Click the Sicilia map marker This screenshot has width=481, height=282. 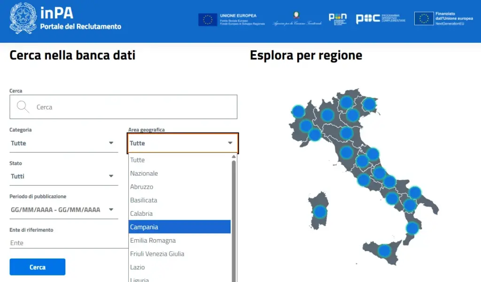click(x=384, y=251)
